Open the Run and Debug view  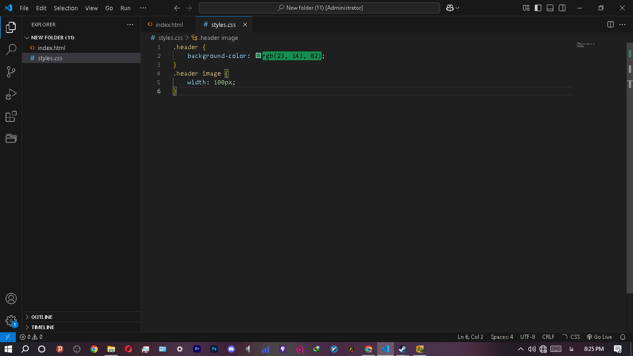click(x=11, y=94)
